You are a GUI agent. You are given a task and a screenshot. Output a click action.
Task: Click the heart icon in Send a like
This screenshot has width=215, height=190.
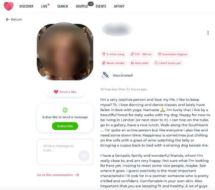pos(56,92)
